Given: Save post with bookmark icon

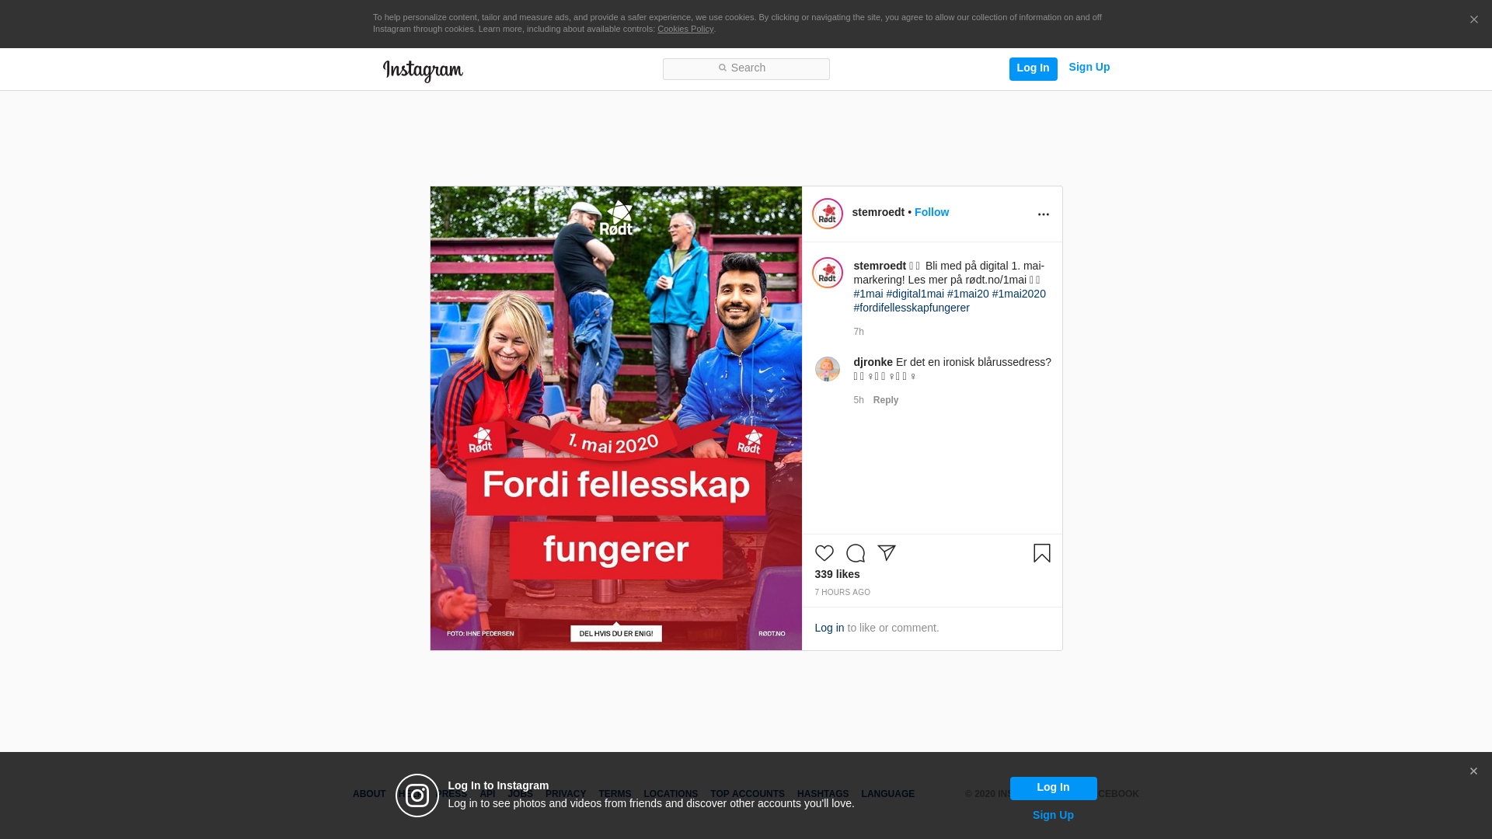Looking at the screenshot, I should point(1041,553).
